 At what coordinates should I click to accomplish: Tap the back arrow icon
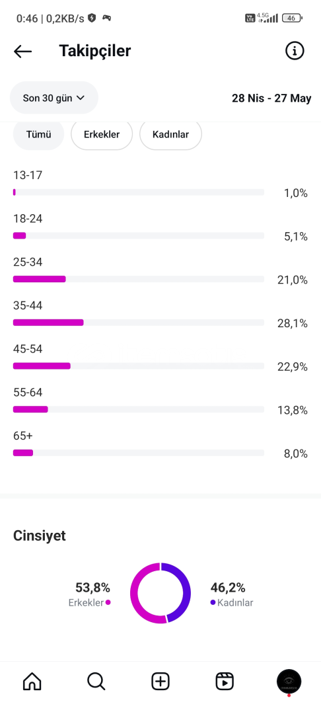tap(22, 52)
